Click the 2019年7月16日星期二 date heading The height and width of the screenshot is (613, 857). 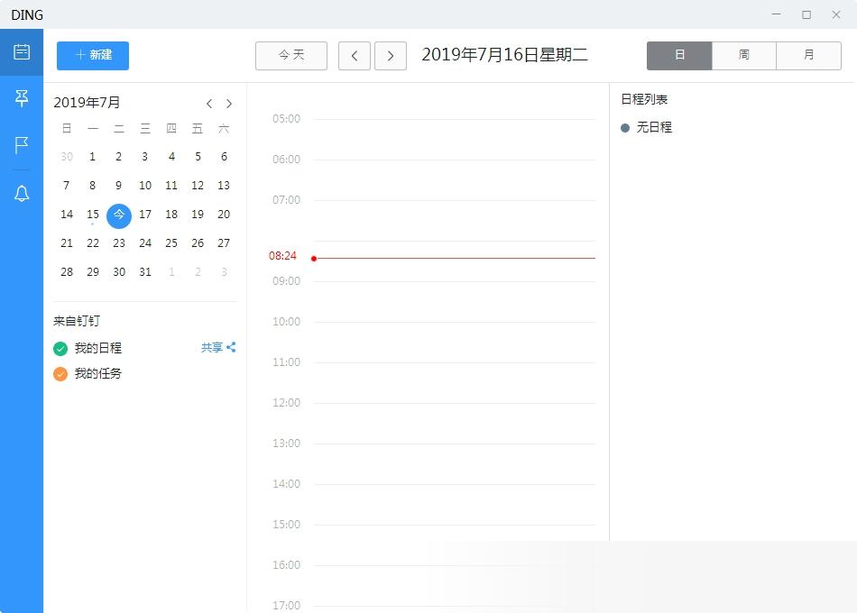(x=504, y=55)
